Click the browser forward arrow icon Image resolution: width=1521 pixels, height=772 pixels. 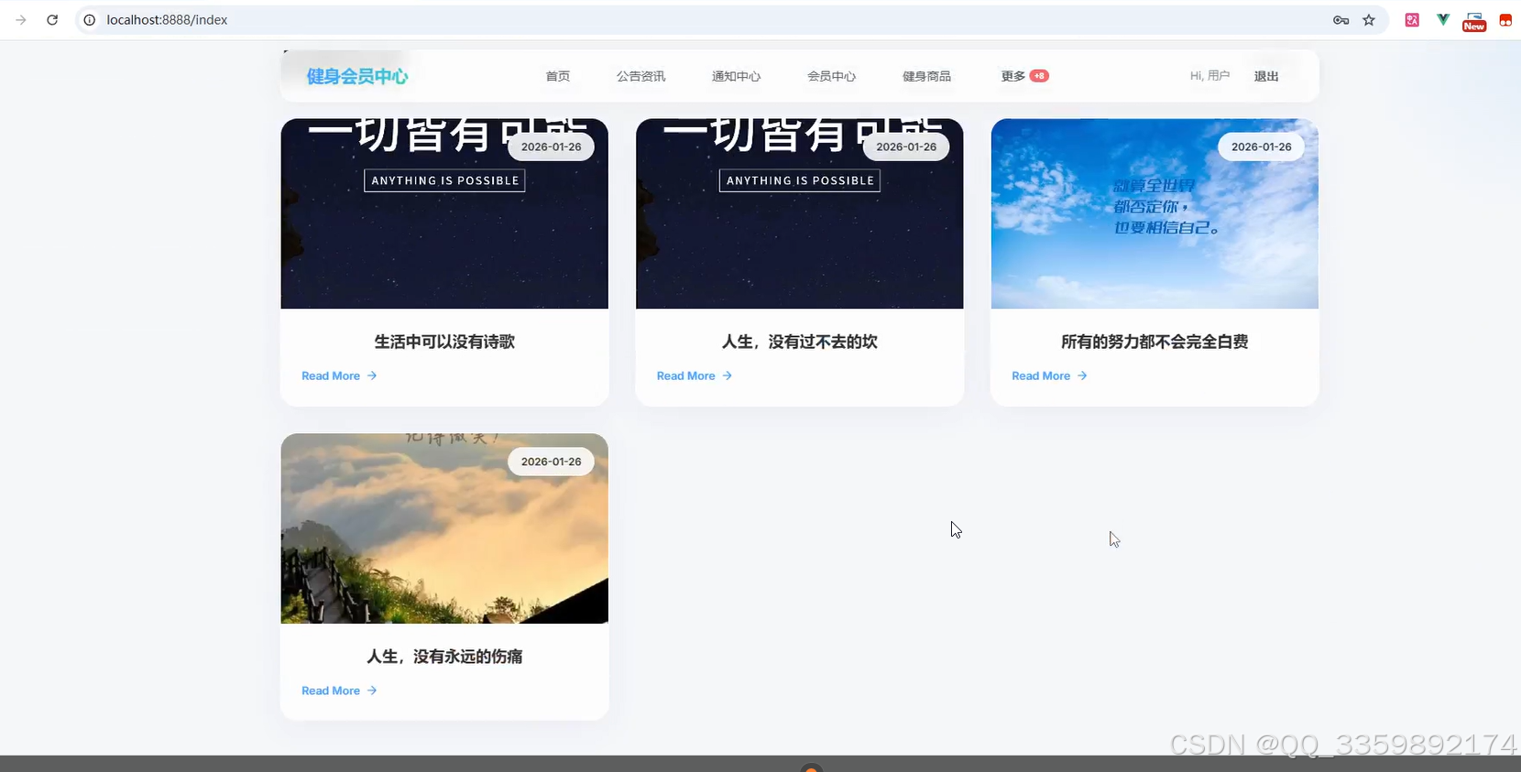pos(21,19)
